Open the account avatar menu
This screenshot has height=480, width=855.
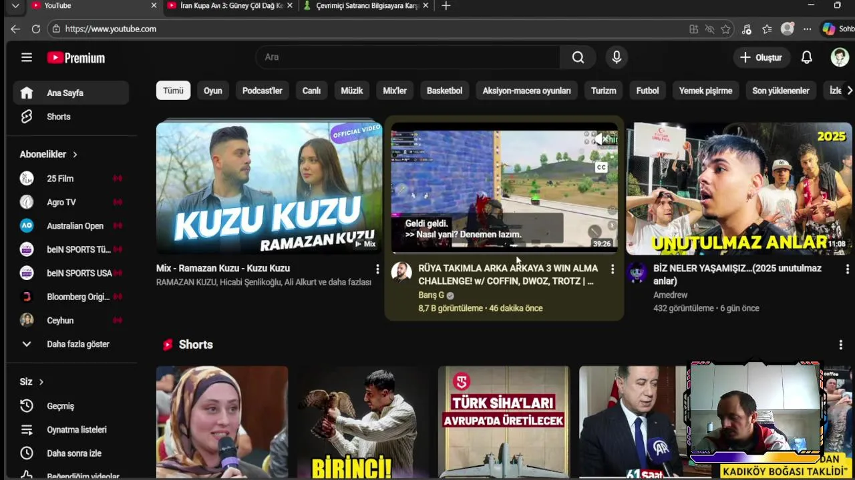click(x=840, y=57)
